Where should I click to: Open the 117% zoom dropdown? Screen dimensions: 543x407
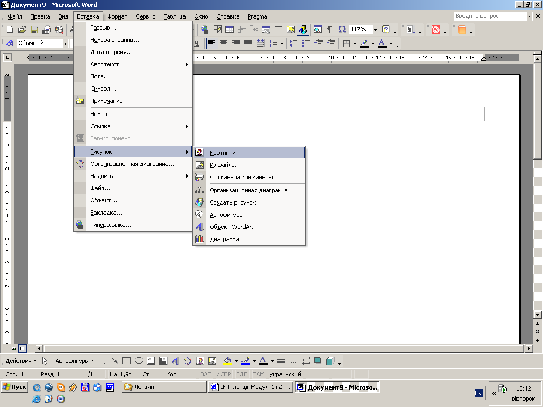pos(375,30)
